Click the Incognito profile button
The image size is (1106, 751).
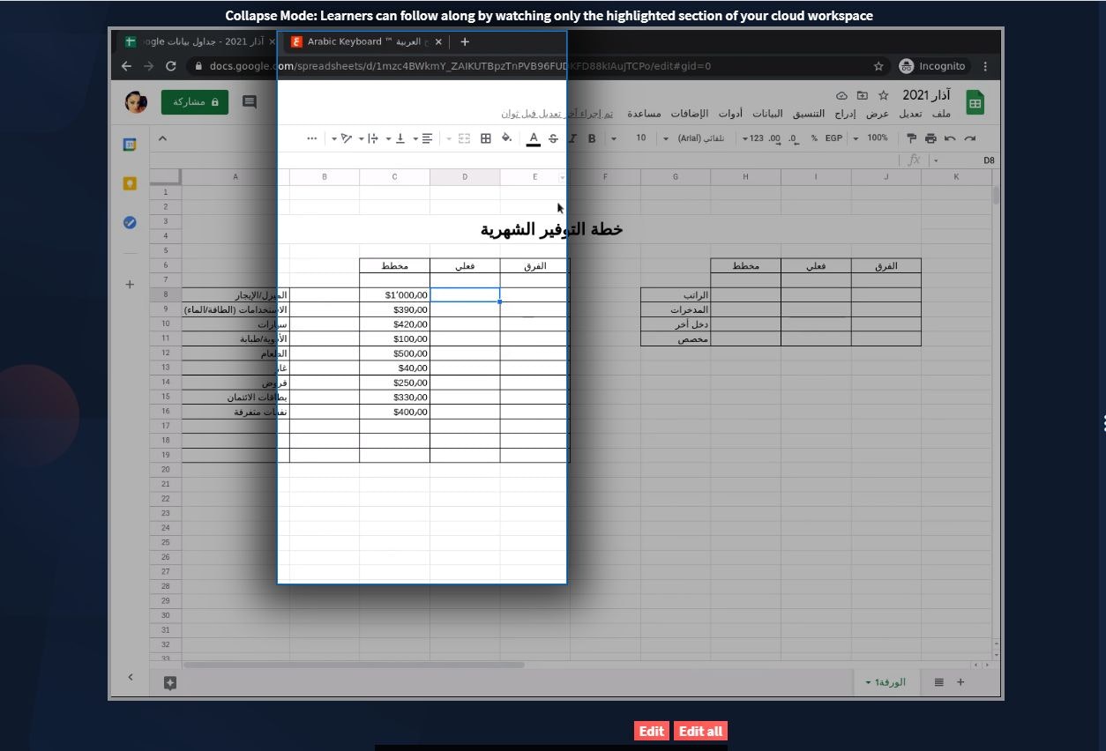point(933,66)
